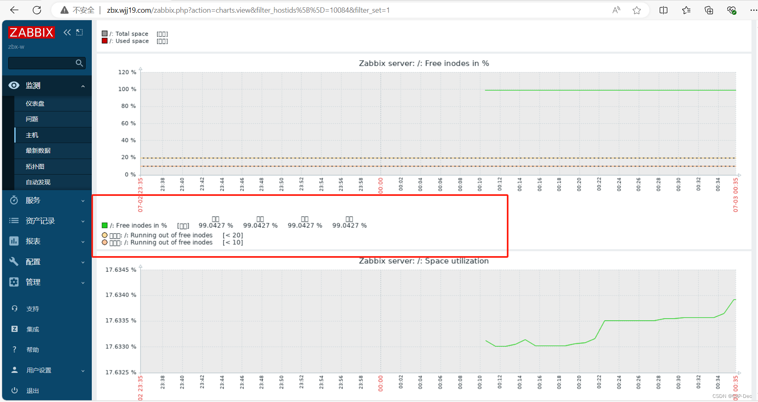The height and width of the screenshot is (402, 758).
Task: Click 'Running out of free inodes [< 20]' legend
Action: point(172,235)
